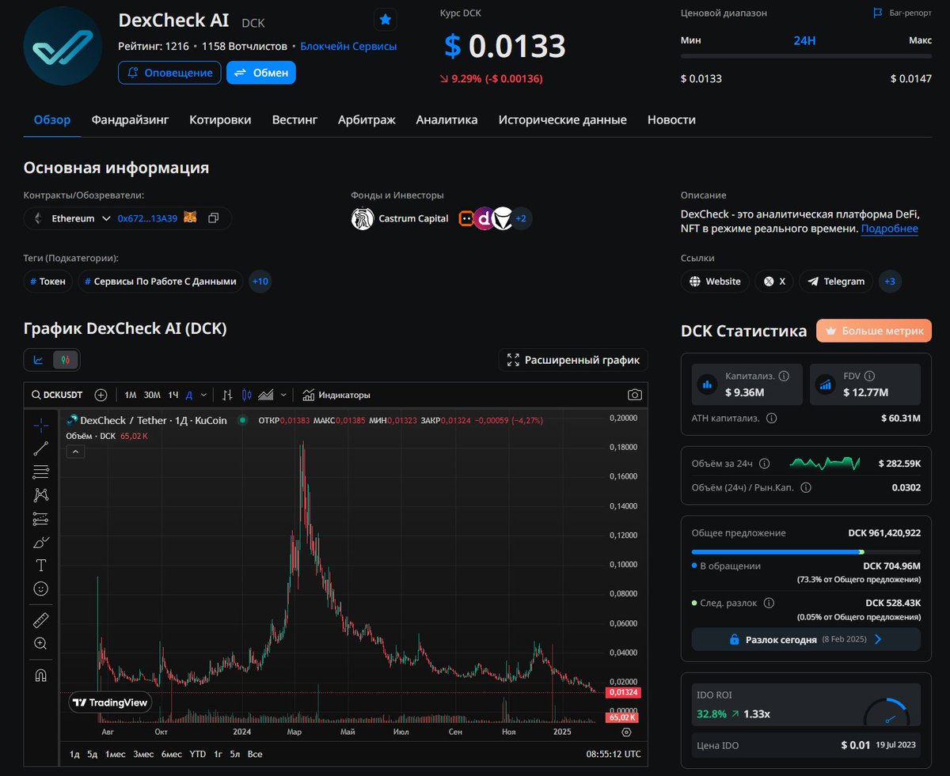950x776 pixels.
Task: Set chart interval to 1Ч
Action: click(x=173, y=395)
